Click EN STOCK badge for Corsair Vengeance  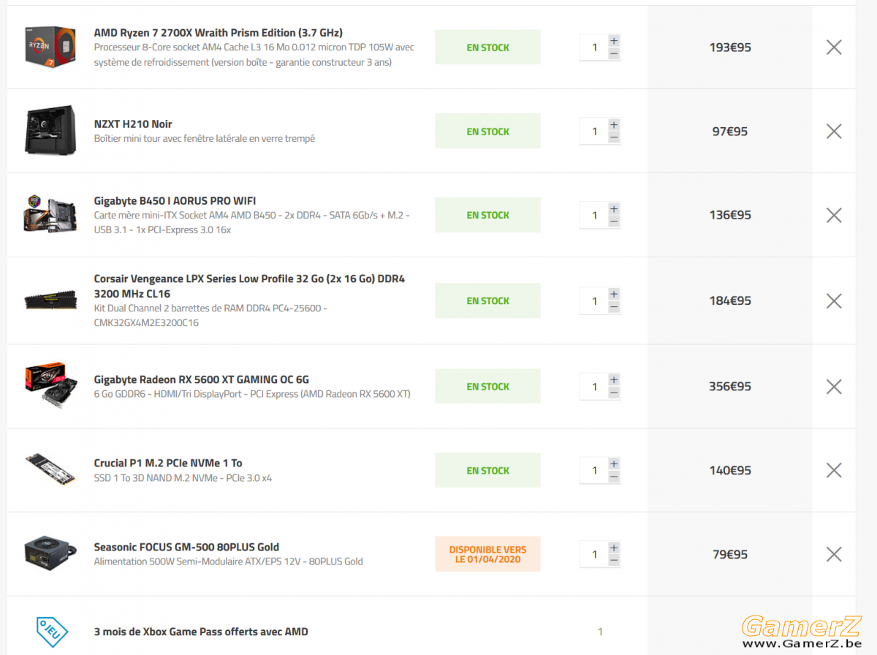487,300
